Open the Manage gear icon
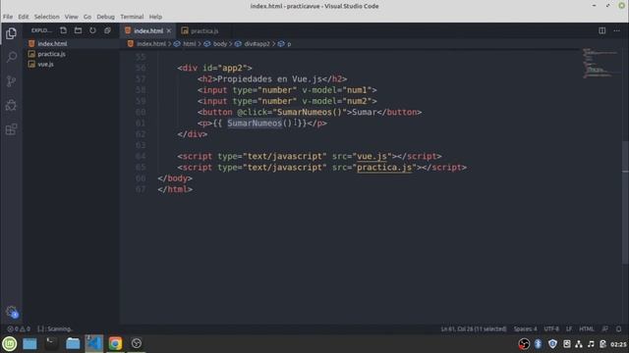This screenshot has width=629, height=353. pyautogui.click(x=11, y=312)
